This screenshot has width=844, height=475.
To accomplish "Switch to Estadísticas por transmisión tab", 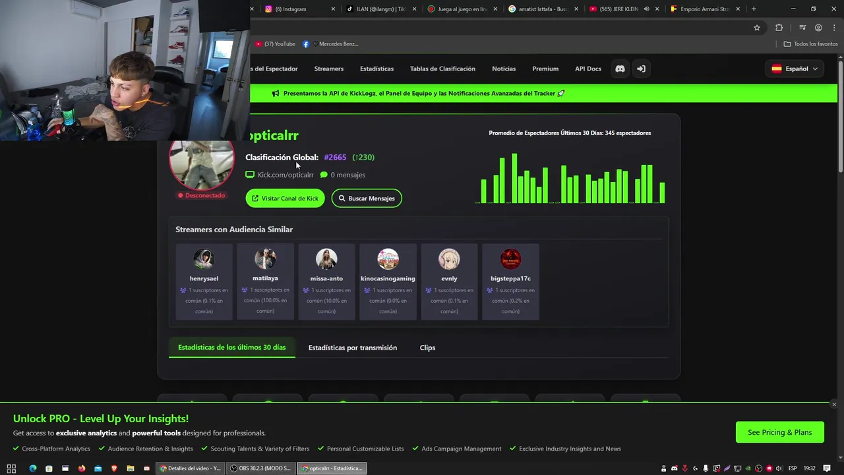I will [x=353, y=348].
